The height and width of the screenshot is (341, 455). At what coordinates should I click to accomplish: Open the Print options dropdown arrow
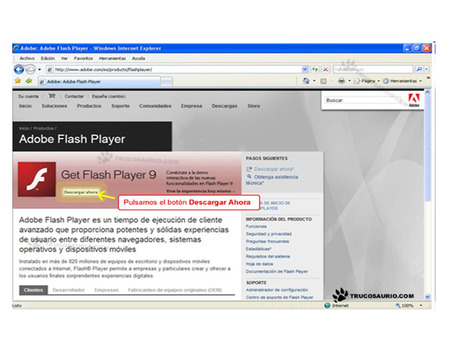point(349,81)
